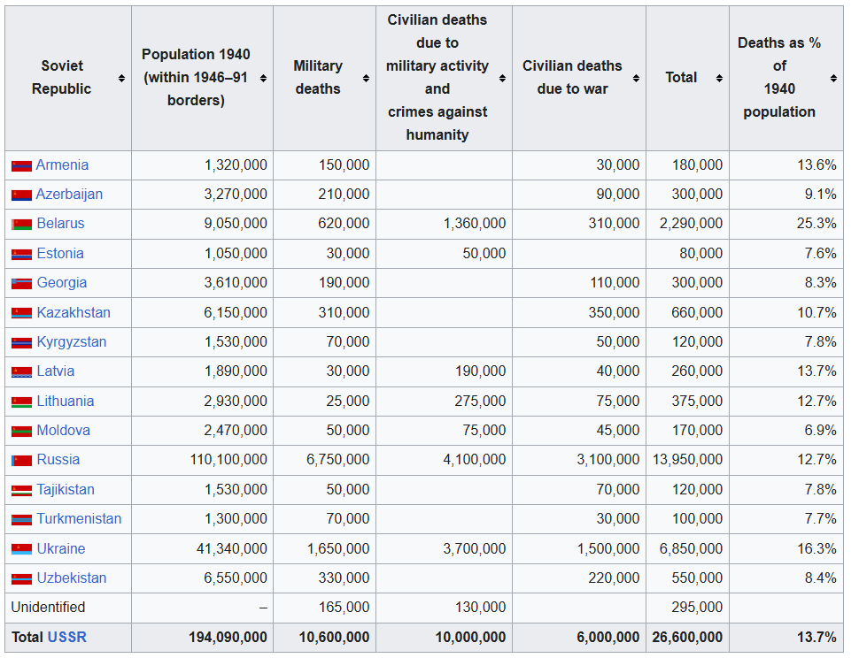Select USSR total deaths 26,600,000 cell
The image size is (859, 658).
tap(687, 637)
